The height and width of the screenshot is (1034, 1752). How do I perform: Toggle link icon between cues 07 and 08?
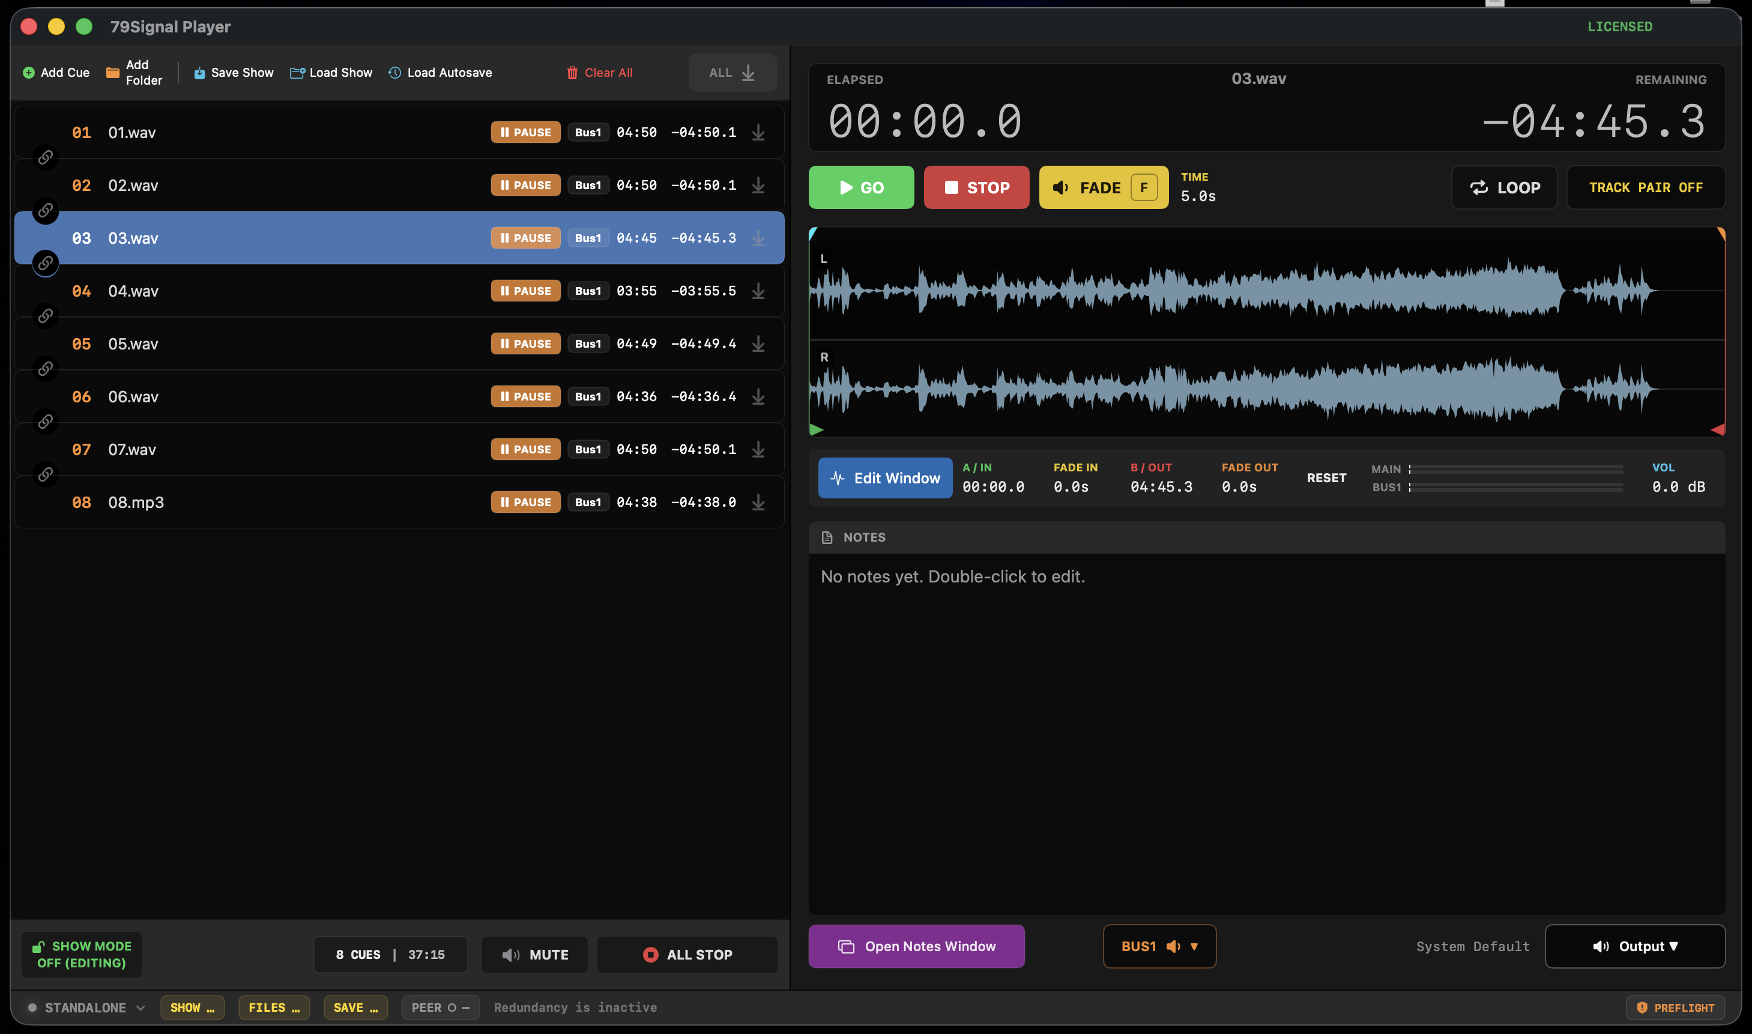click(x=45, y=474)
